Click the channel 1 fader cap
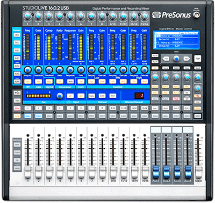The height and width of the screenshot is (203, 215). [27, 172]
